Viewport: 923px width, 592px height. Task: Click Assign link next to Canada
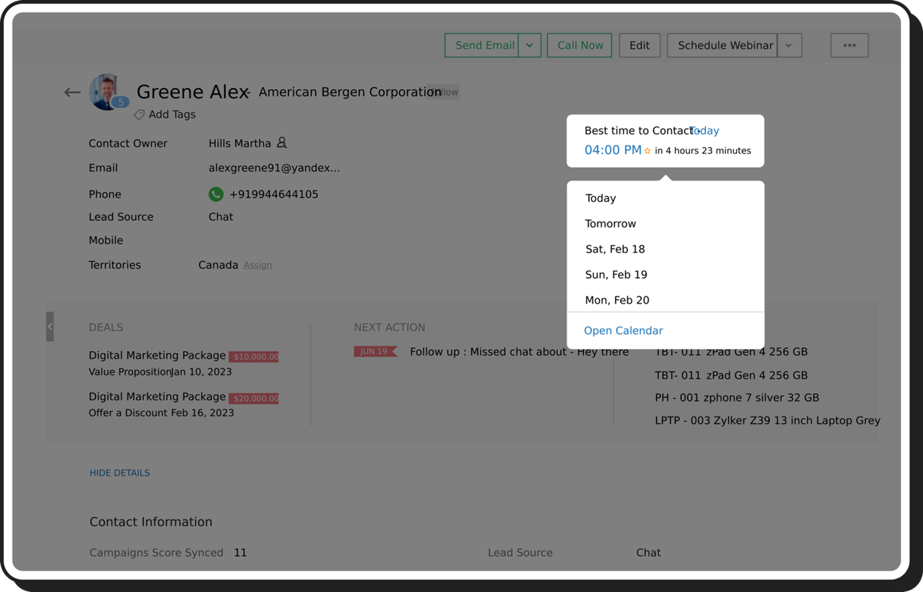point(258,265)
